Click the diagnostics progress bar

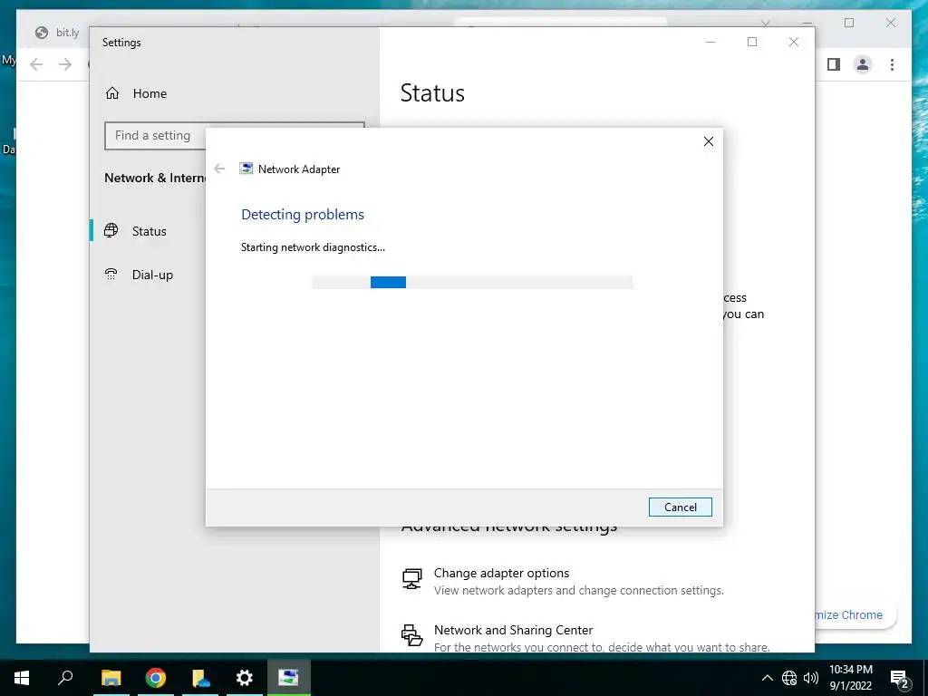(471, 283)
